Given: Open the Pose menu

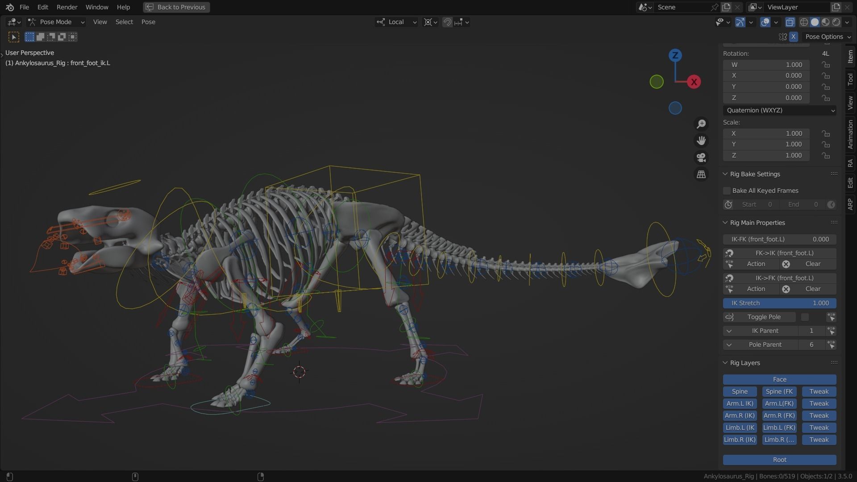Looking at the screenshot, I should point(148,22).
